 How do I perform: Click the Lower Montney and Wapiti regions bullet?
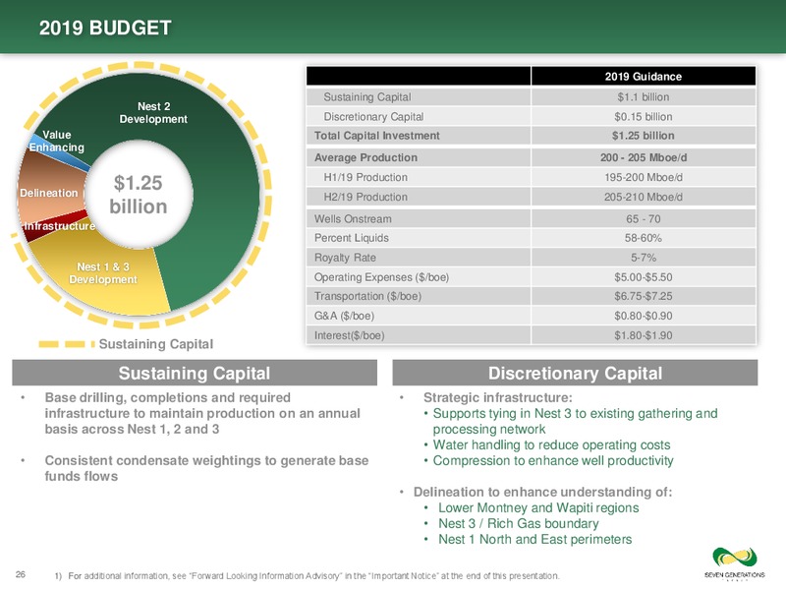(538, 507)
